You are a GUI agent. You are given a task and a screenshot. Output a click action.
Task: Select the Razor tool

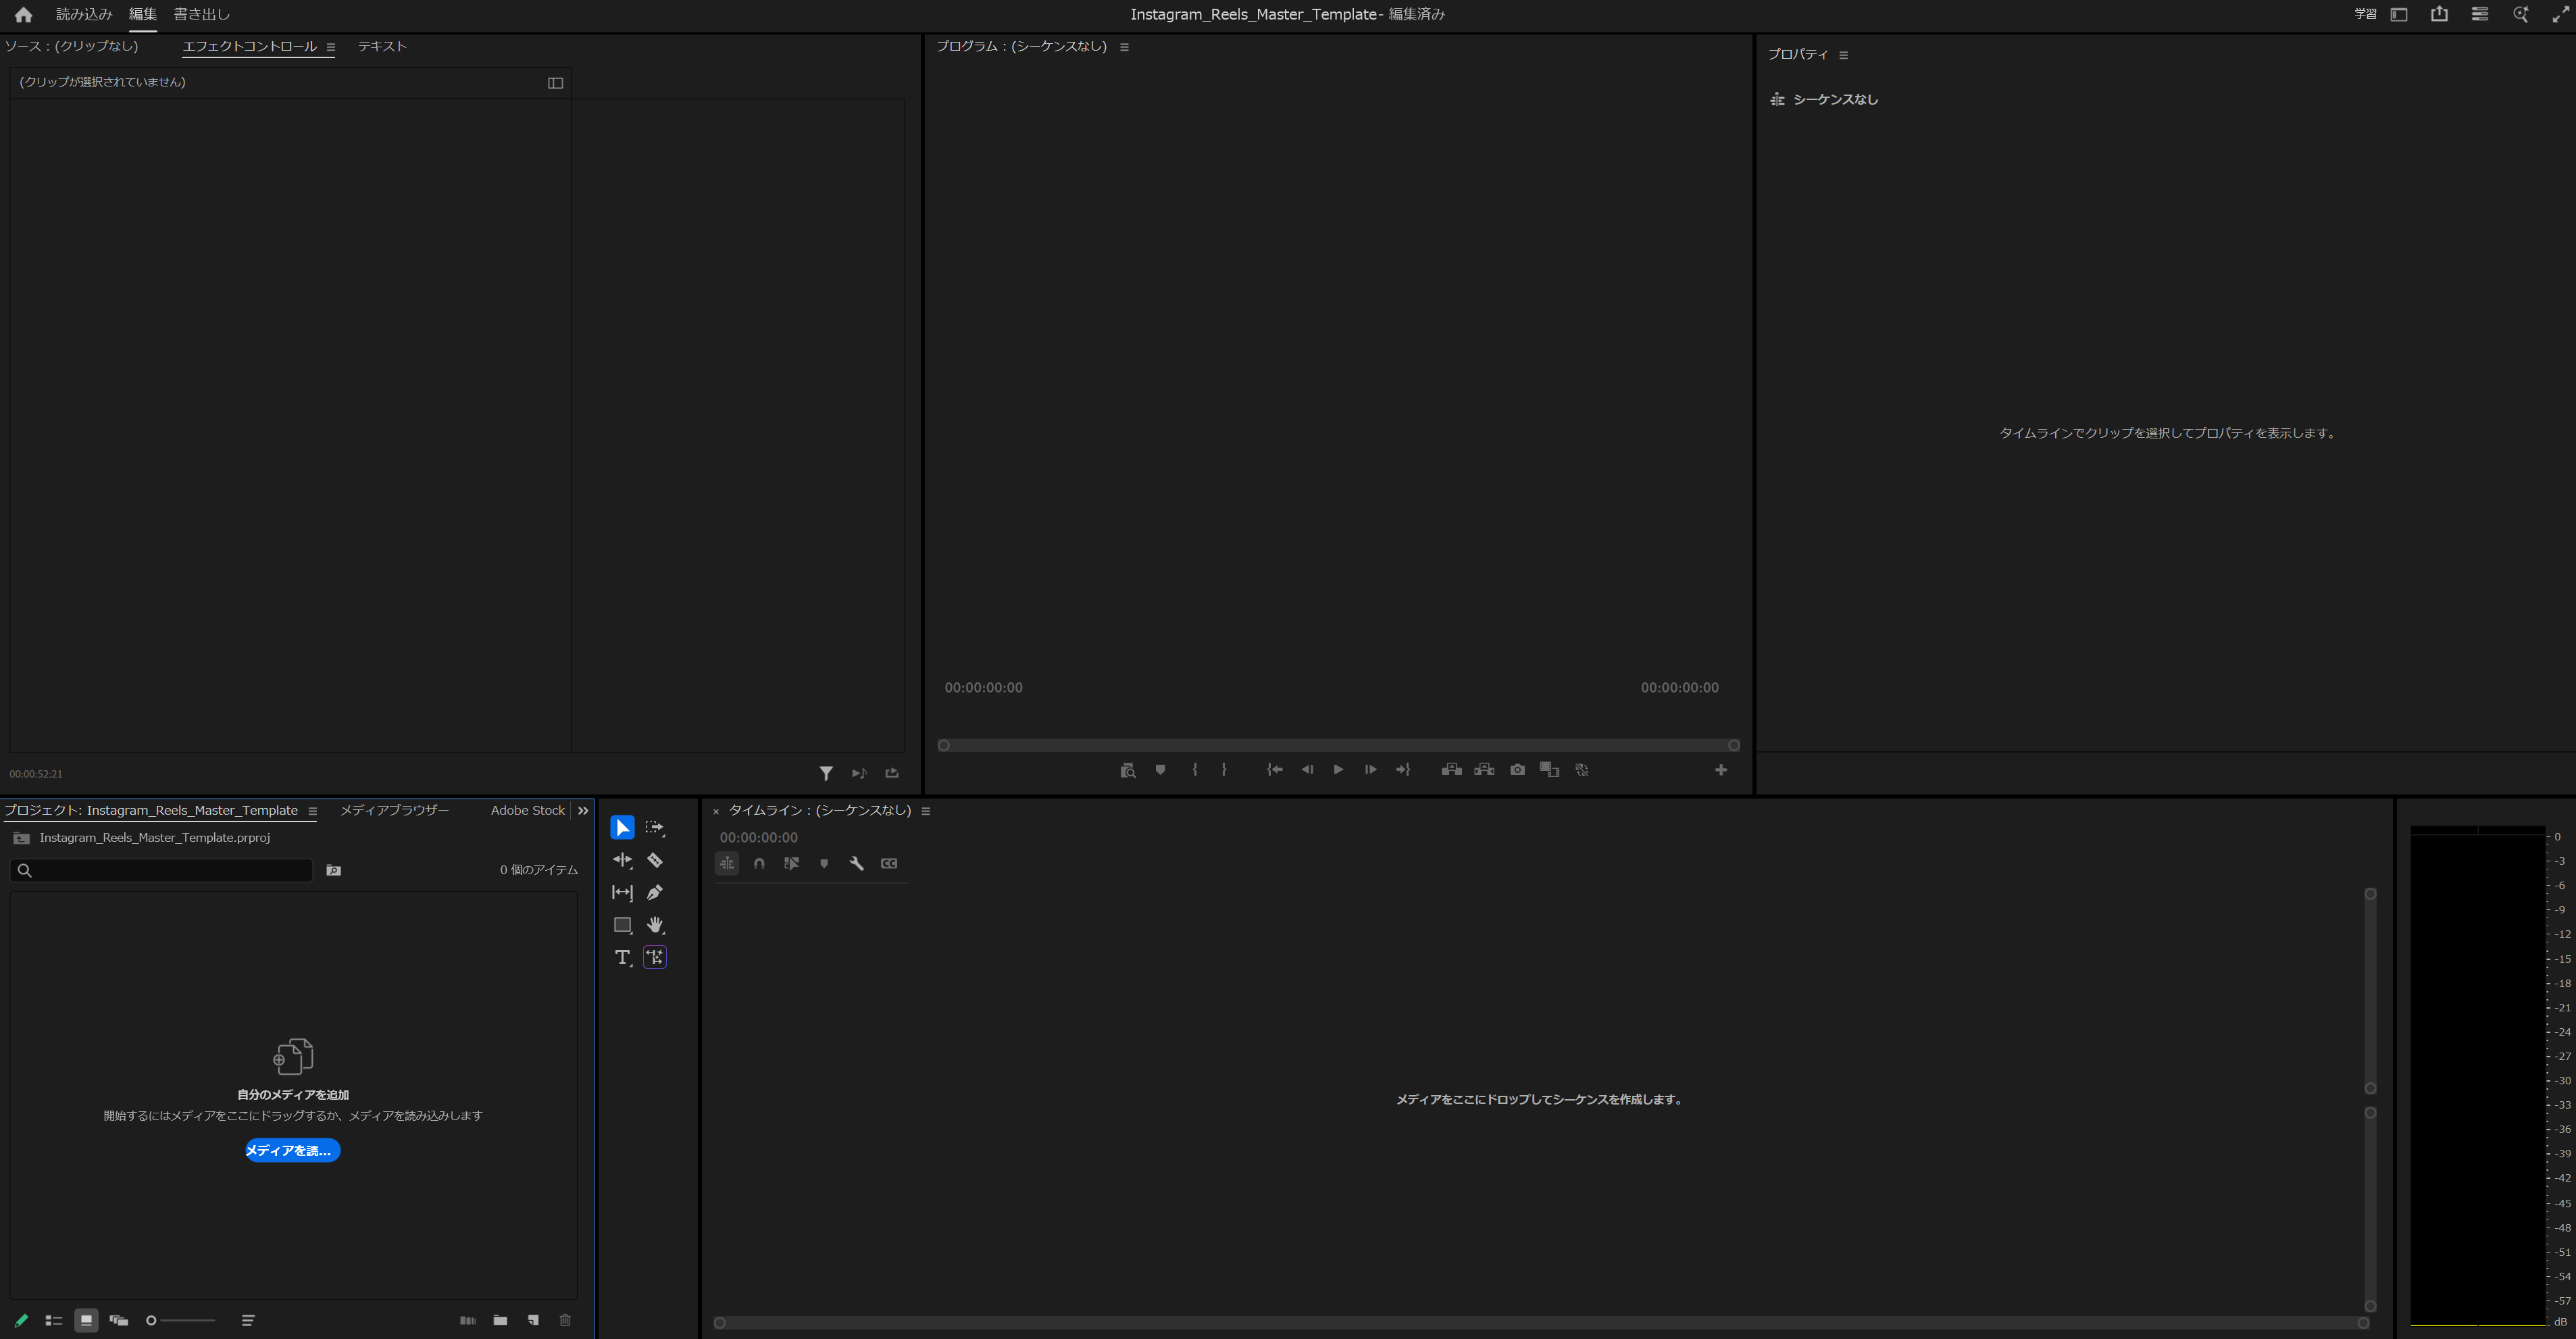tap(655, 860)
